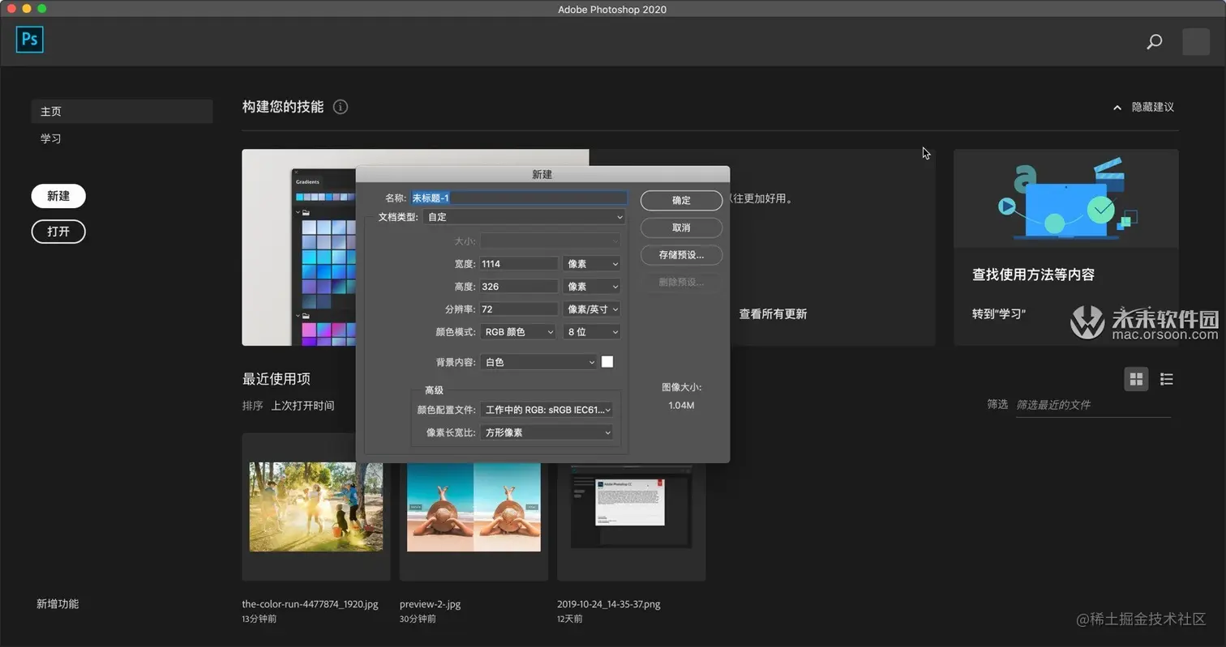1226x647 pixels.
Task: Open the 2019-10-24_14-35-37.png thumbnail
Action: 632,507
